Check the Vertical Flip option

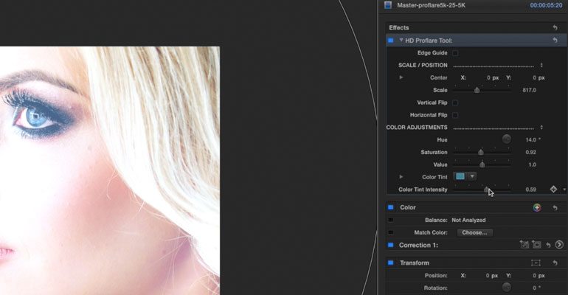455,103
